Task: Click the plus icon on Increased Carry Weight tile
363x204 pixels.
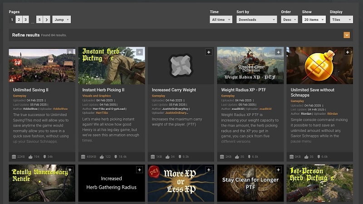Action: pyautogui.click(x=209, y=53)
